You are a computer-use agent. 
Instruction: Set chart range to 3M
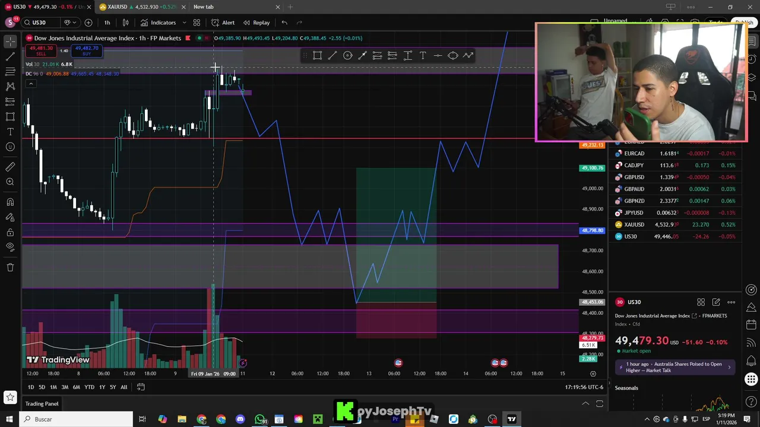point(65,387)
